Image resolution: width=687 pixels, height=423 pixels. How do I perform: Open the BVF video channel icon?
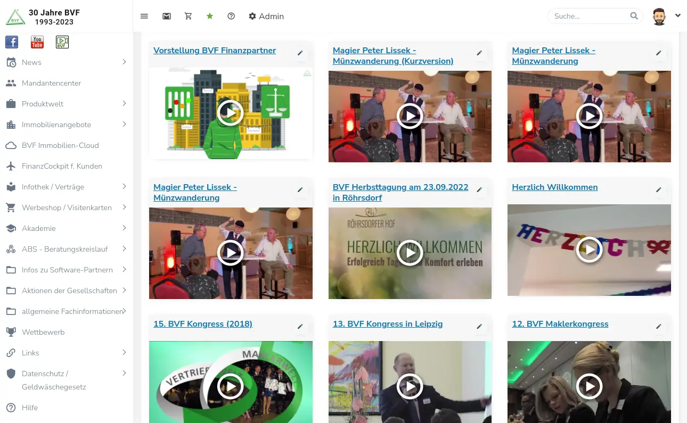[x=62, y=42]
